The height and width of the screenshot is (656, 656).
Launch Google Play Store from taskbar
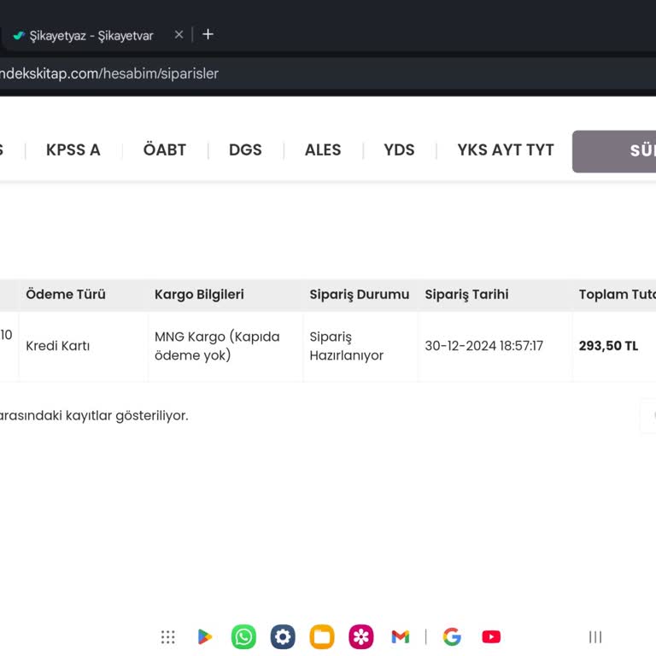205,636
